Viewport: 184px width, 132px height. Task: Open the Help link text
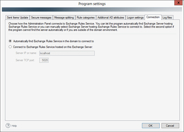tap(14, 126)
